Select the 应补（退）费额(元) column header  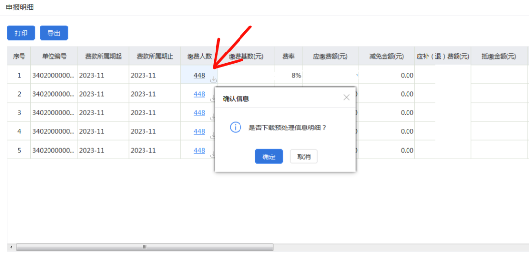coord(443,56)
